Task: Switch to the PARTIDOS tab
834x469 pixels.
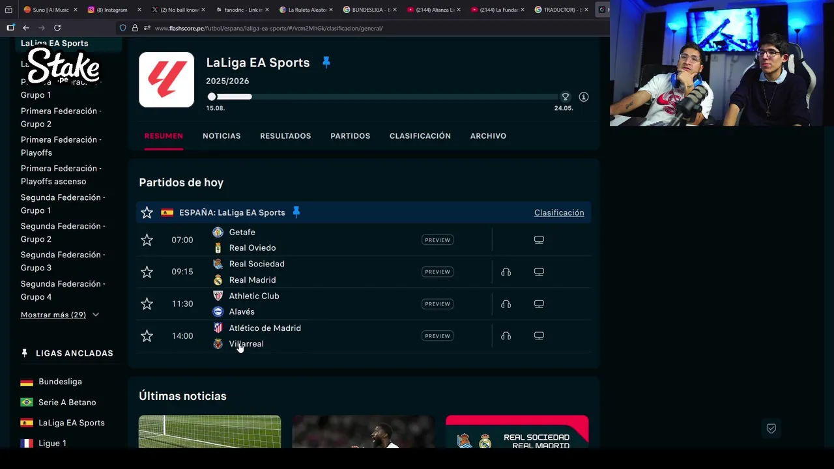Action: coord(350,135)
